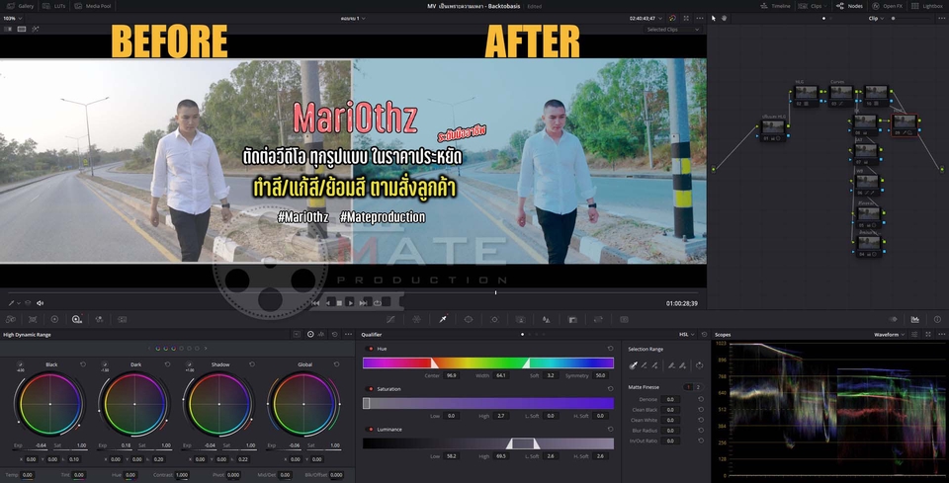
Task: Select the Qualifier eyedropper palette icon
Action: [x=443, y=319]
